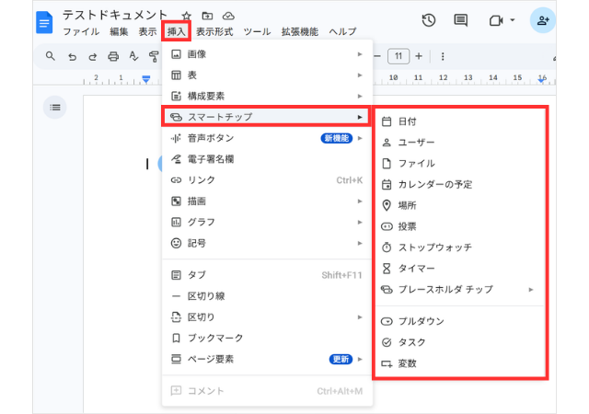Expand the 表 submenu
589x414 pixels.
click(x=267, y=75)
